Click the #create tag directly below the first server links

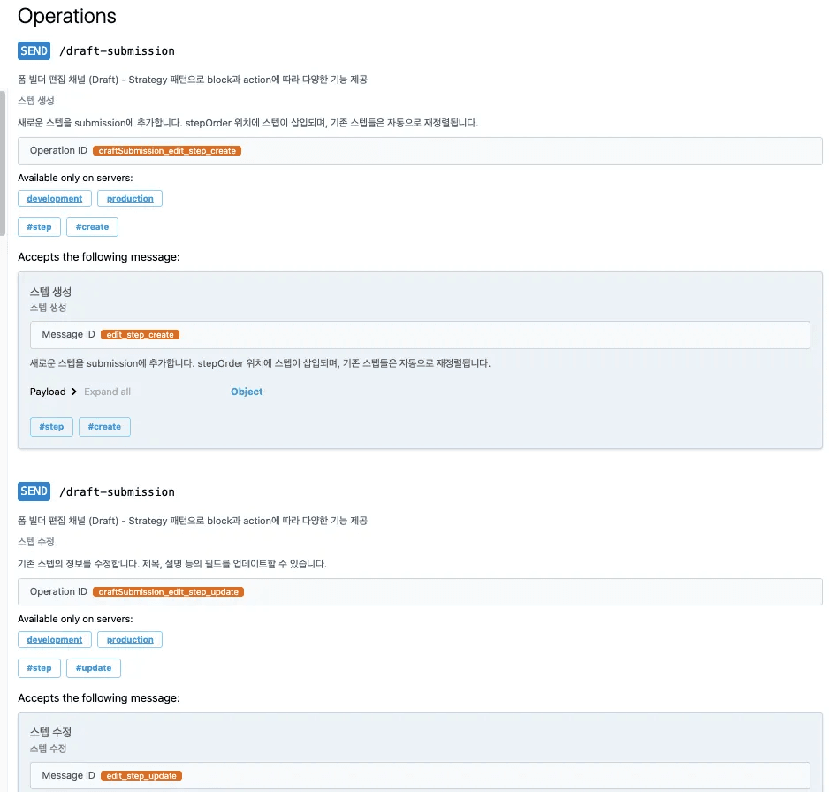coord(92,227)
